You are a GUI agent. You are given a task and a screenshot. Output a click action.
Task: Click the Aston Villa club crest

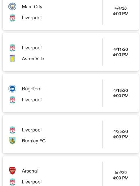[x=12, y=58]
